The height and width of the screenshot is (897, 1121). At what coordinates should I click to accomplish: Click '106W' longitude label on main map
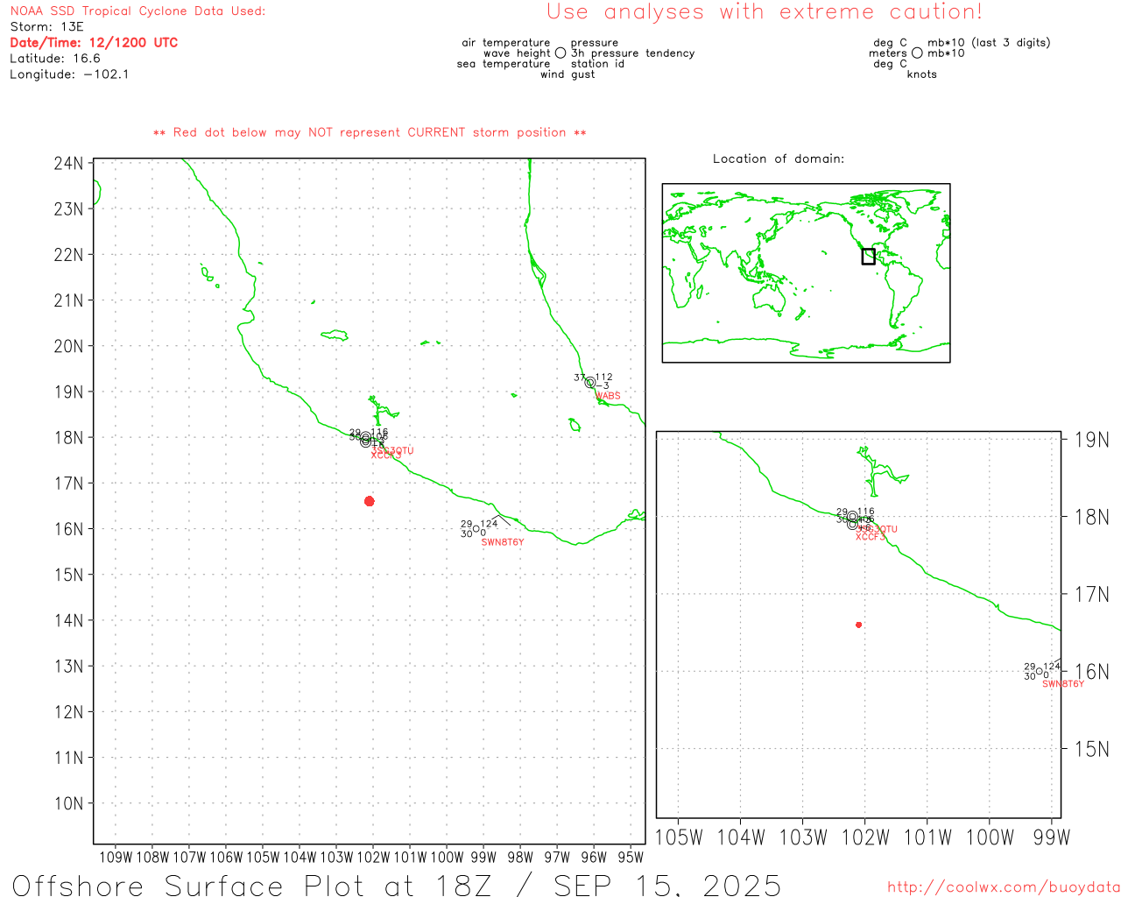point(226,857)
